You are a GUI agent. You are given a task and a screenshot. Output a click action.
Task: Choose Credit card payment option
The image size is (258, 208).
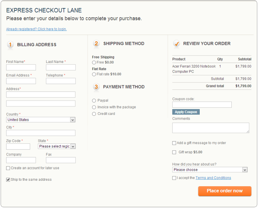click(94, 114)
